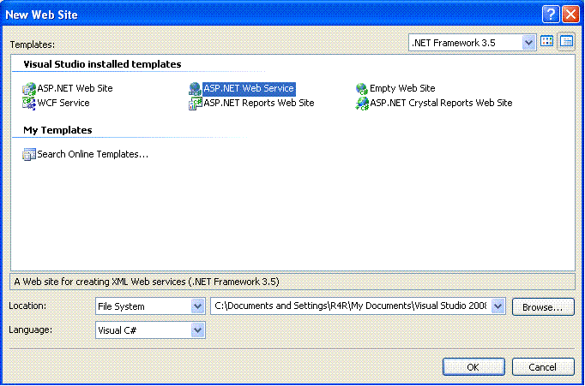Select ASP.NET Crystal Reports Web Site label
The width and height of the screenshot is (585, 386).
coord(441,103)
